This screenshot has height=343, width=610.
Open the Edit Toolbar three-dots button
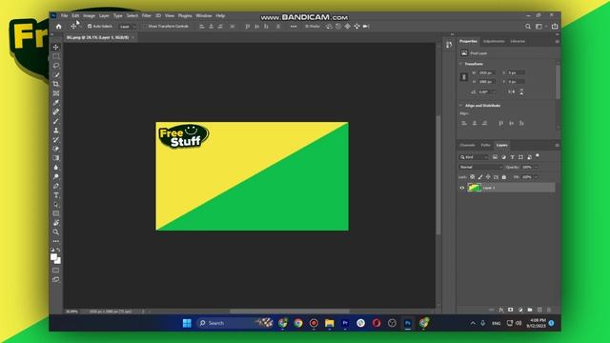click(x=56, y=241)
